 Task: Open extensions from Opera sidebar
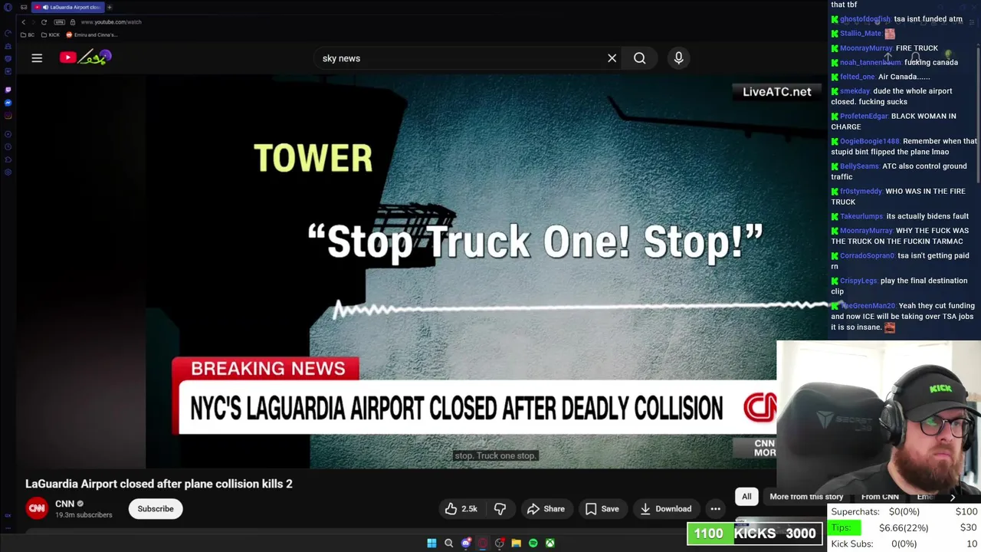pos(8,159)
